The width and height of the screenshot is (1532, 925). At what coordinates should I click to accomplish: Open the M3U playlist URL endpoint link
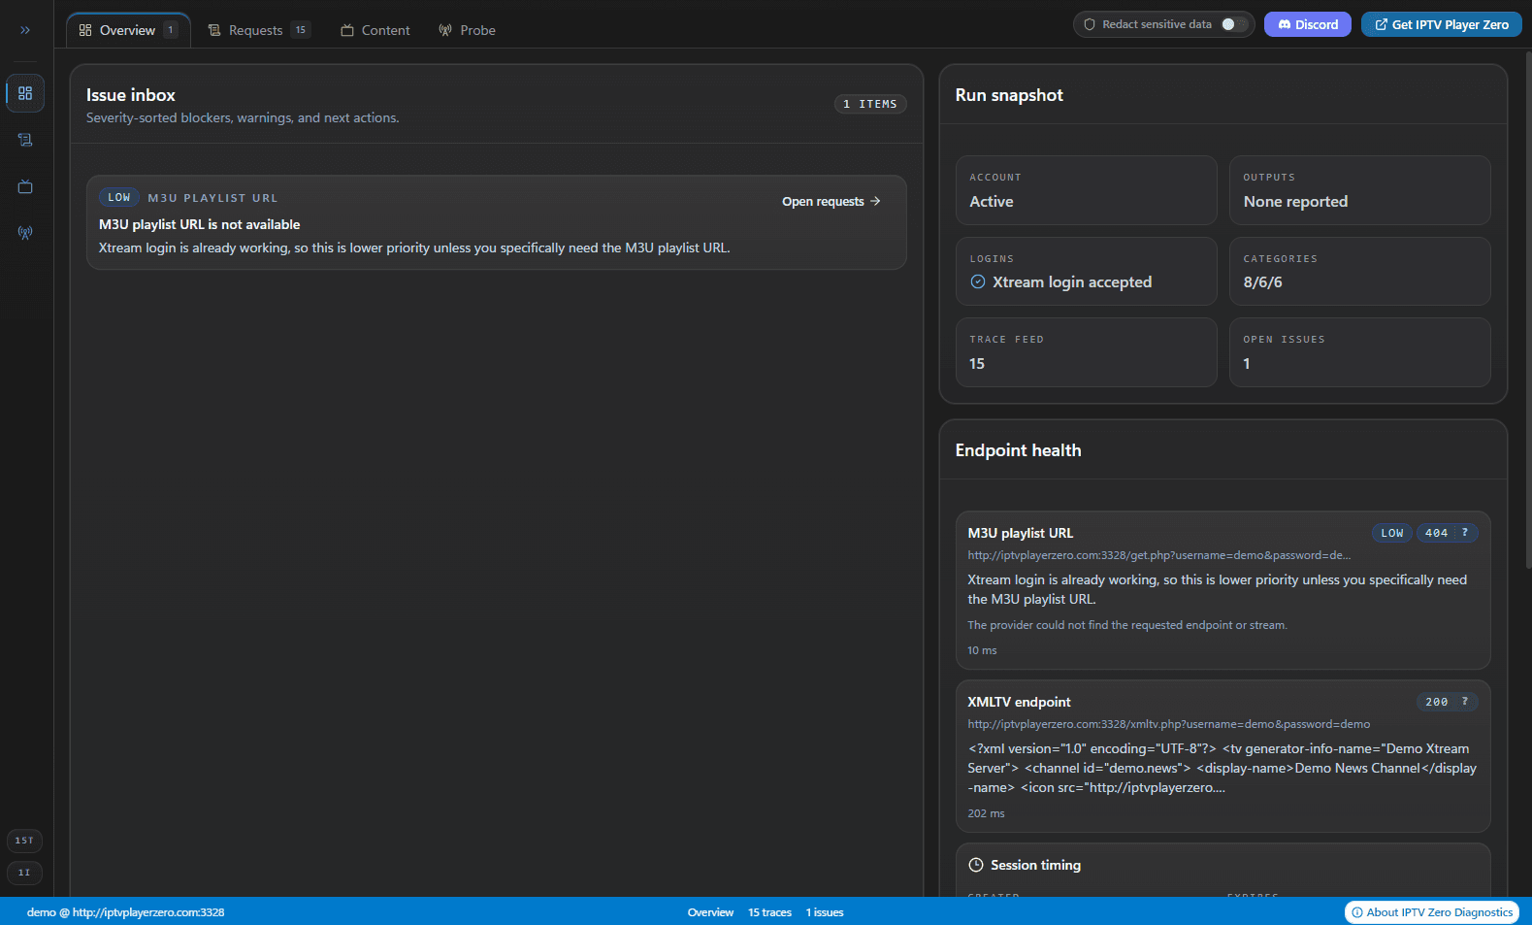click(x=1158, y=555)
